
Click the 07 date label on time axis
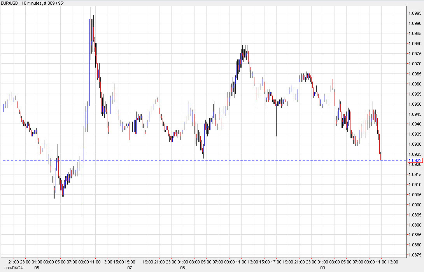[130, 268]
